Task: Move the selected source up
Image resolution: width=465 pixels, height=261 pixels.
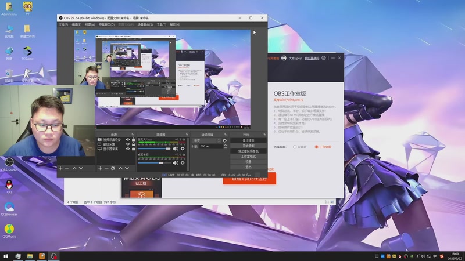Action: point(120,168)
